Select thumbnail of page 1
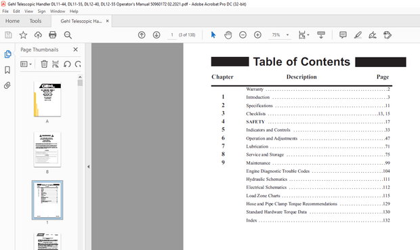Viewport: 420px width, 250px height. [x=47, y=200]
